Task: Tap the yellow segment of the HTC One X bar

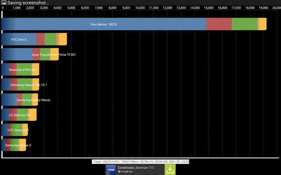Action: (x=63, y=39)
